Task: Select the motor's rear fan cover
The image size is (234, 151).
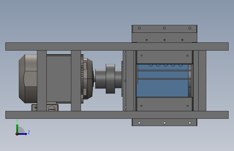Action: click(x=28, y=79)
